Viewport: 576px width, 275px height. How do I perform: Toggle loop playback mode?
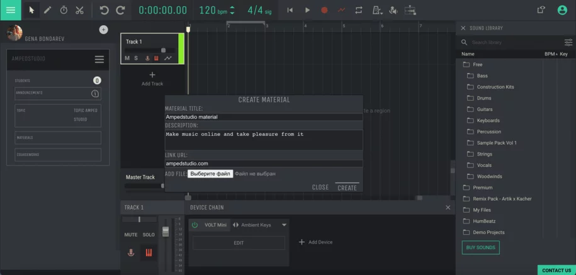359,10
